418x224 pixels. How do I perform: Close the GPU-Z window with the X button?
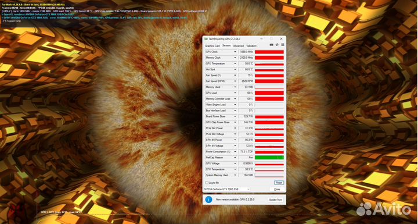[281, 39]
